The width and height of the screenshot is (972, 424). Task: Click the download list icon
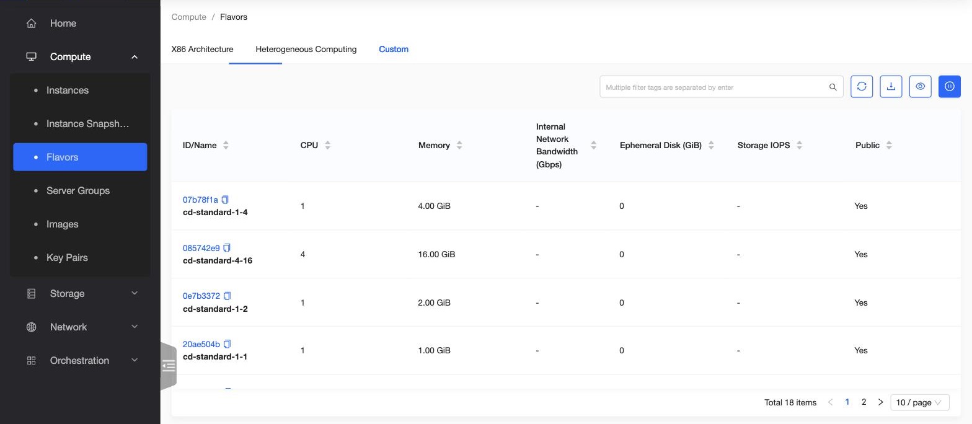click(x=891, y=87)
